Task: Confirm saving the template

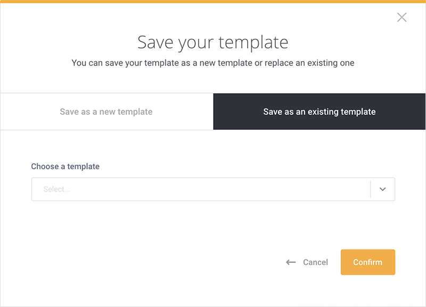Action: click(x=367, y=262)
